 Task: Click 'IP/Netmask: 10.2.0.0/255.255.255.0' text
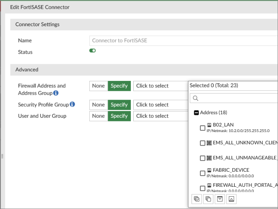pyautogui.click(x=238, y=131)
